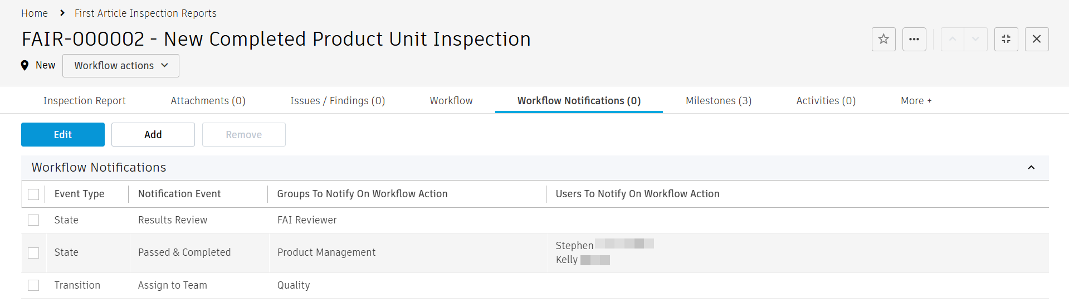Expand the More + tab list
The height and width of the screenshot is (302, 1069).
[x=916, y=101]
